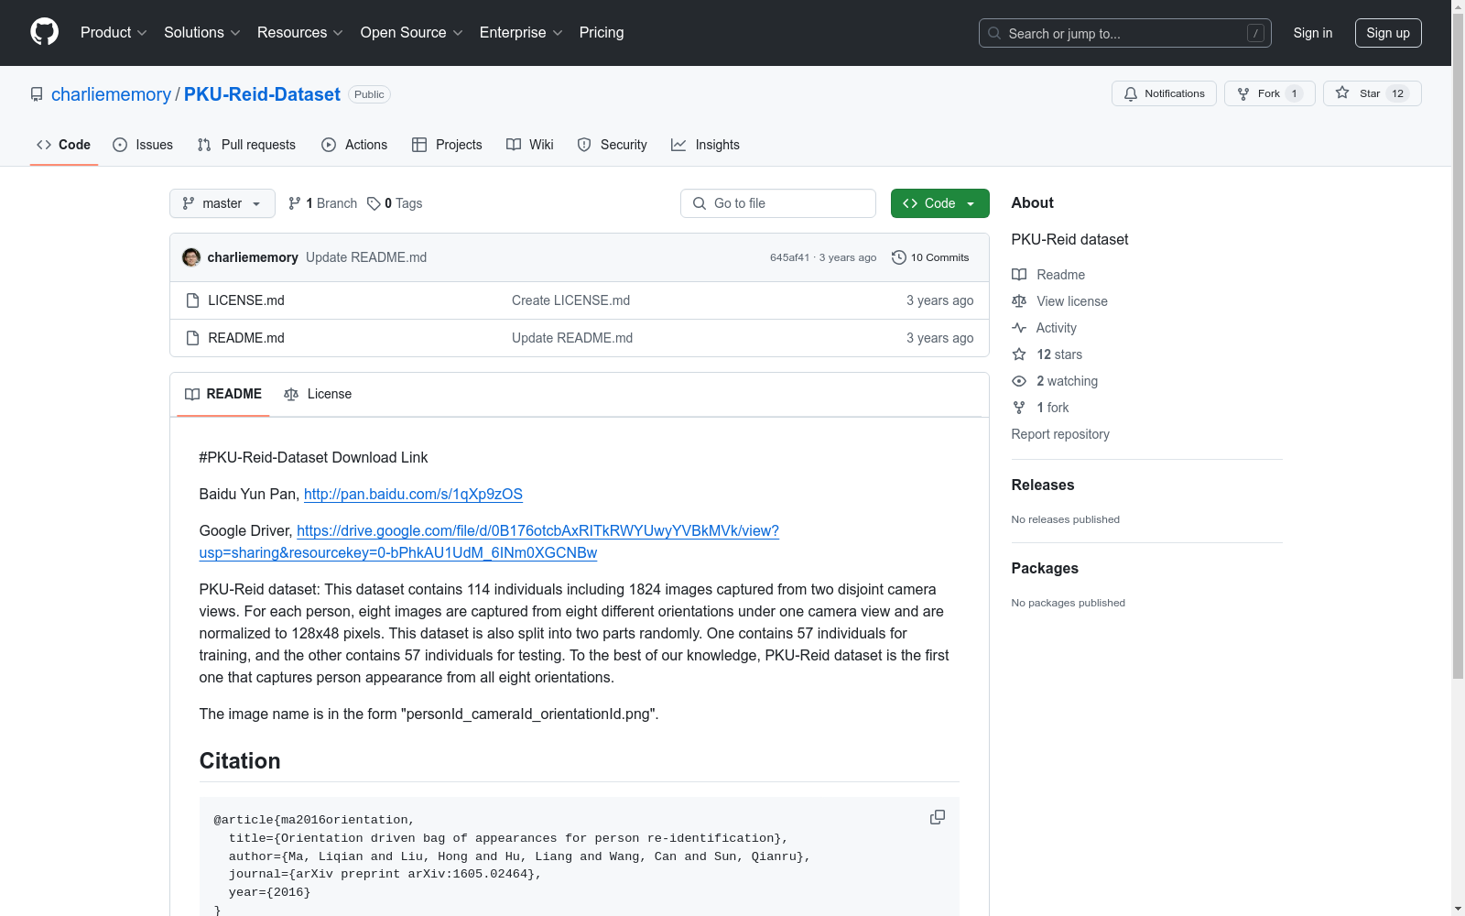Open the Releases section heading
This screenshot has width=1465, height=916.
point(1043,485)
